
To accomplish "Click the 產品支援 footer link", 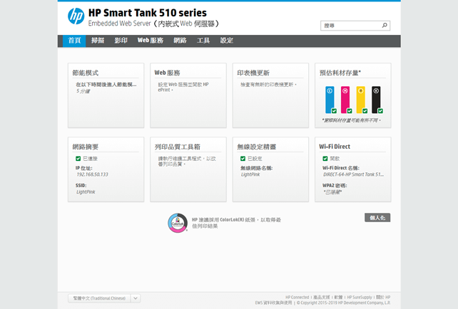I will tap(322, 298).
